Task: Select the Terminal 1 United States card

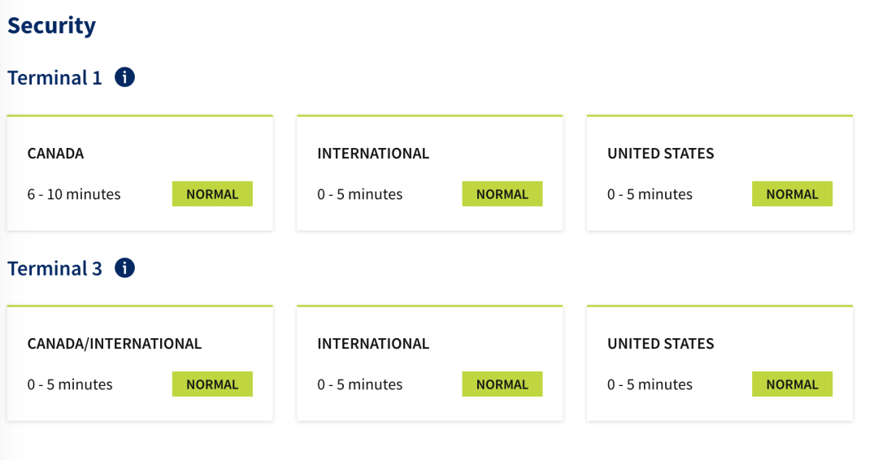Action: [719, 172]
